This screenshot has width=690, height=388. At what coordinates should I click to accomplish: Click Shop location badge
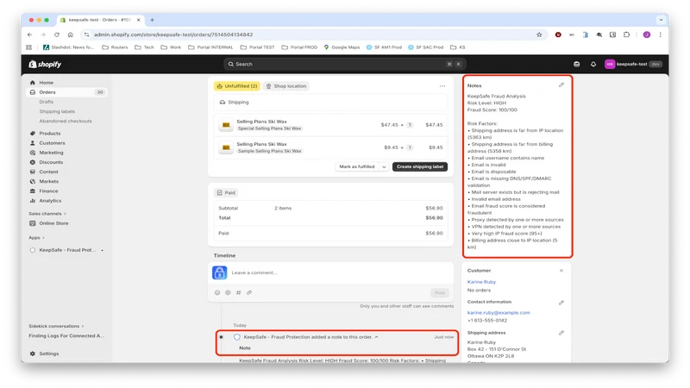coord(286,86)
